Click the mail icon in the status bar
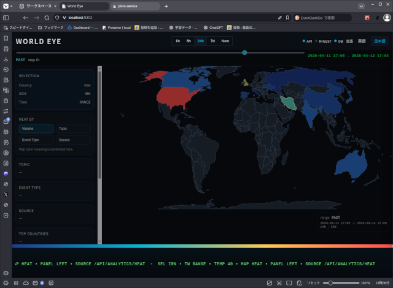Image resolution: width=393 pixels, height=288 pixels. (34, 283)
